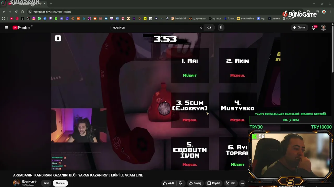Open the Ebonivon channel avatar
The image size is (334, 187).
click(x=16, y=183)
